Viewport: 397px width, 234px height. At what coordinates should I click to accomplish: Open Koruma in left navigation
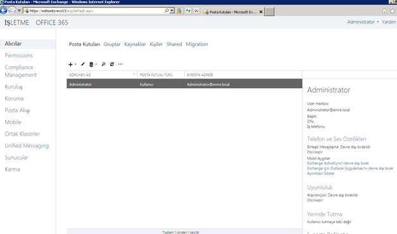[14, 98]
